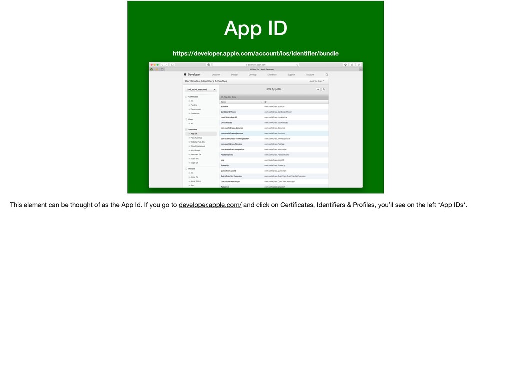The width and height of the screenshot is (512, 382).
Task: Click the Identifiers section icon in the sidebar
Action: [x=186, y=129]
